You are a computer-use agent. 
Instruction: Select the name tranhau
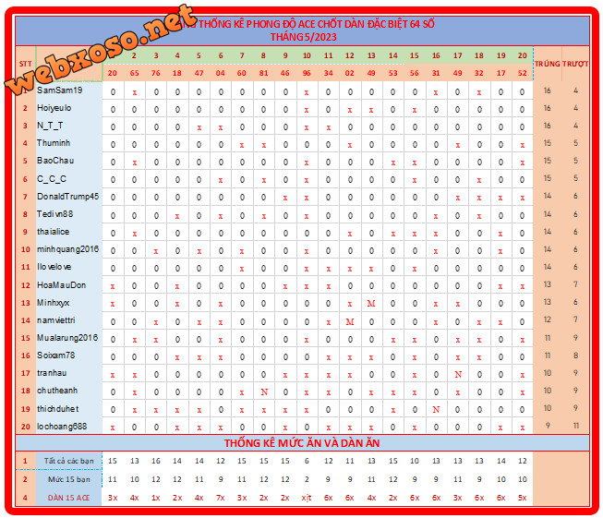point(52,373)
